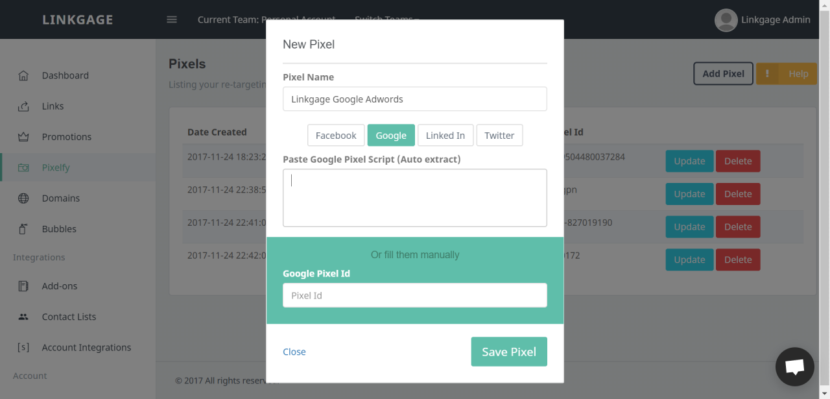The image size is (830, 399).
Task: Click the Contact Lists people icon
Action: click(23, 317)
